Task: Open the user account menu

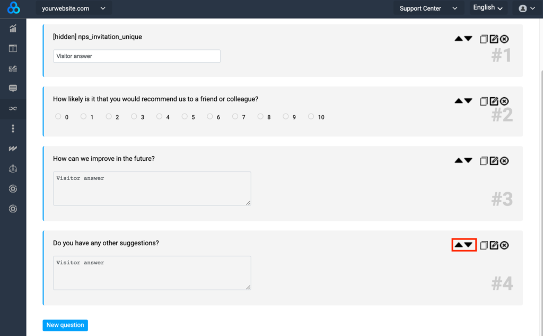Action: pos(526,8)
